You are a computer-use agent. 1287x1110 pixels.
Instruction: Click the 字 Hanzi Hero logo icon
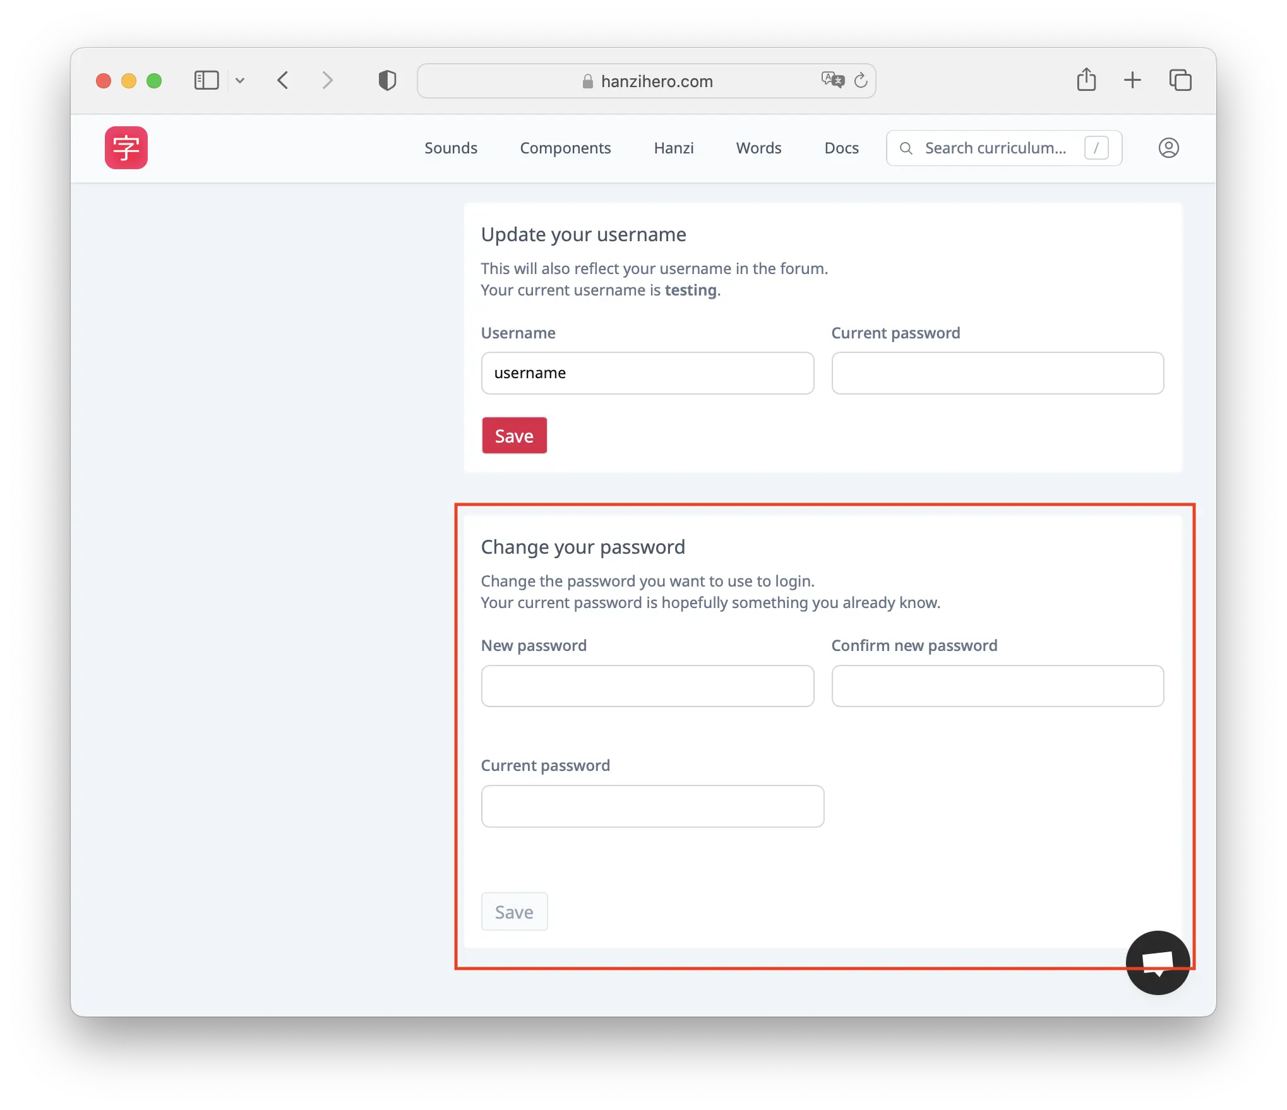(x=127, y=148)
